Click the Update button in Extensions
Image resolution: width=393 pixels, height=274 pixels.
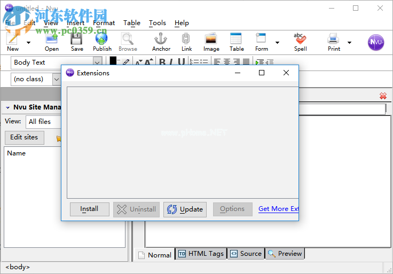(x=185, y=209)
